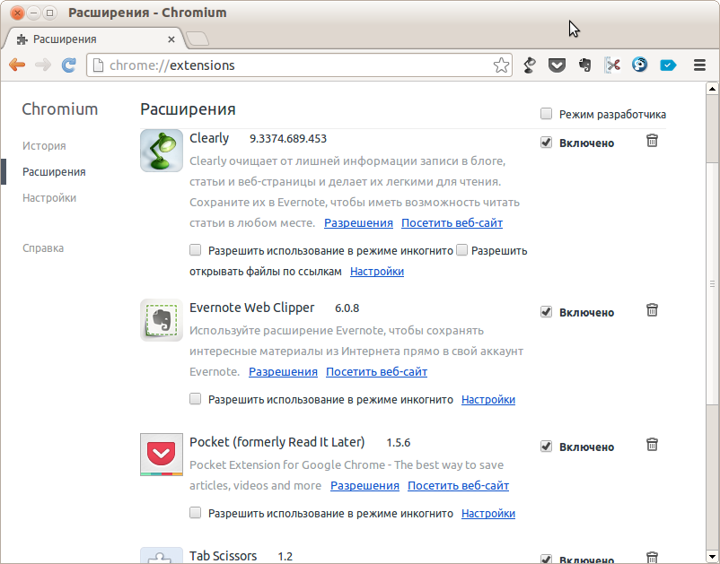Open the Clearly lamp toolbar extension
The image size is (720, 564).
point(530,65)
